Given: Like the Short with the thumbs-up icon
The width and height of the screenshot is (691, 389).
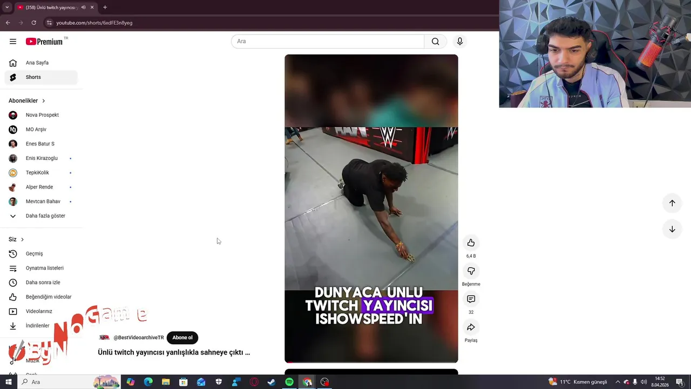Looking at the screenshot, I should 471,243.
